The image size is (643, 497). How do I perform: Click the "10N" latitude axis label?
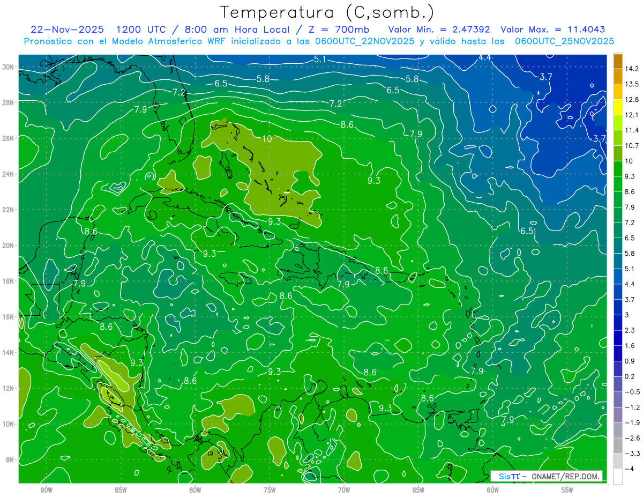[x=9, y=424]
